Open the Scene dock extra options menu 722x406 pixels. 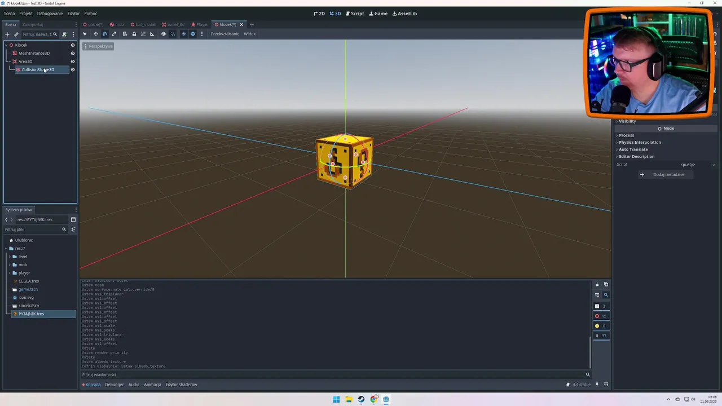point(73,34)
